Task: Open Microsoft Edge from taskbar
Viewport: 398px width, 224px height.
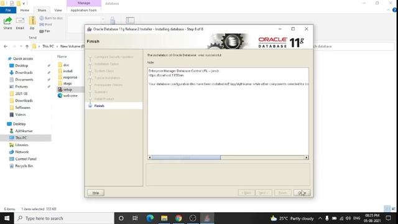Action: point(150,218)
